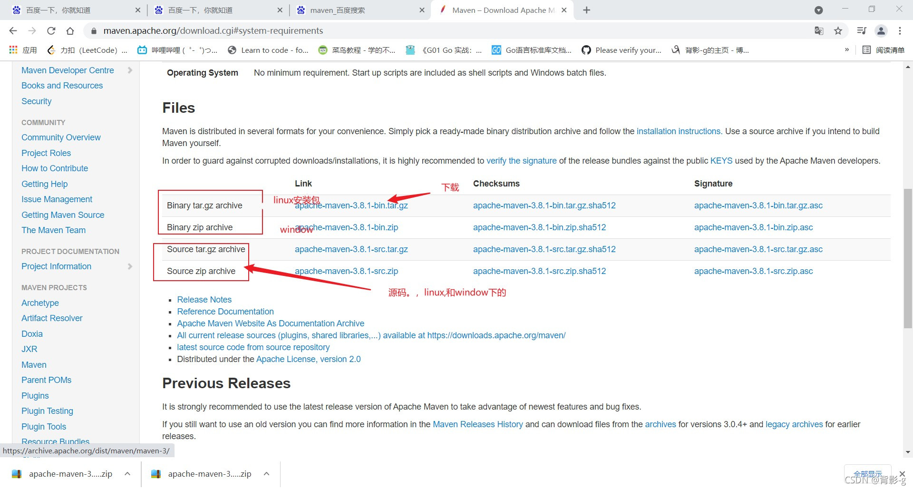This screenshot has width=913, height=490.
Task: Open the GitHub Please verify bookmark
Action: coord(622,50)
